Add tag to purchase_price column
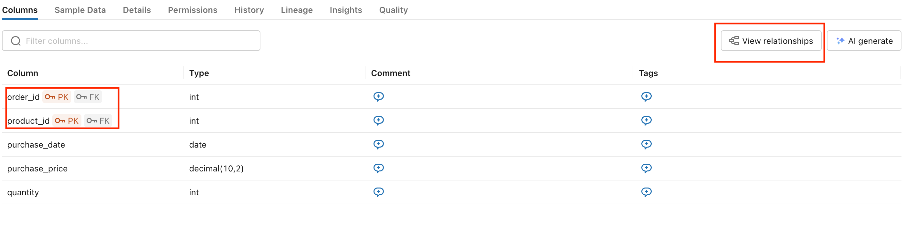Image resolution: width=906 pixels, height=232 pixels. pos(646,168)
